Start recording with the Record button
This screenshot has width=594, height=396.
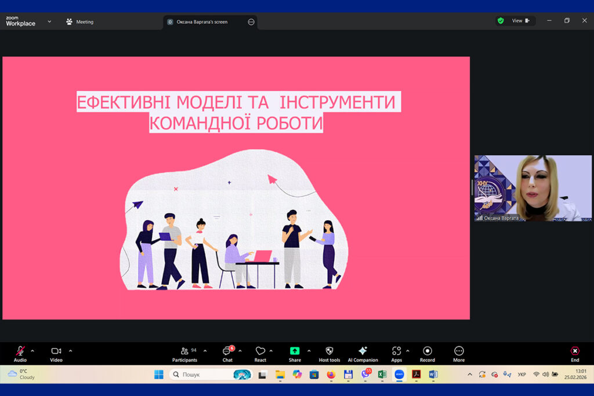click(x=428, y=351)
